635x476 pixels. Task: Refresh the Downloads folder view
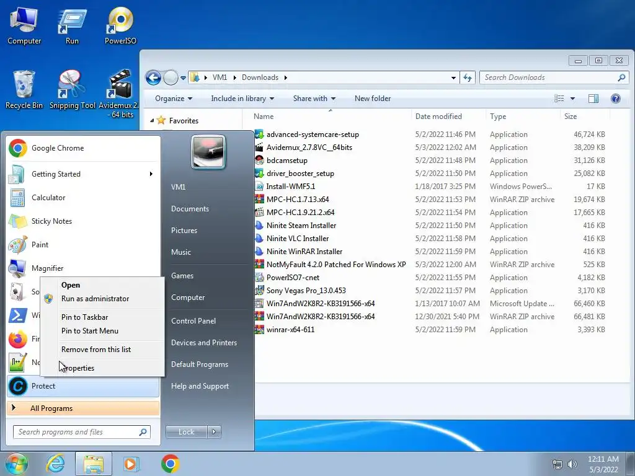(x=468, y=77)
